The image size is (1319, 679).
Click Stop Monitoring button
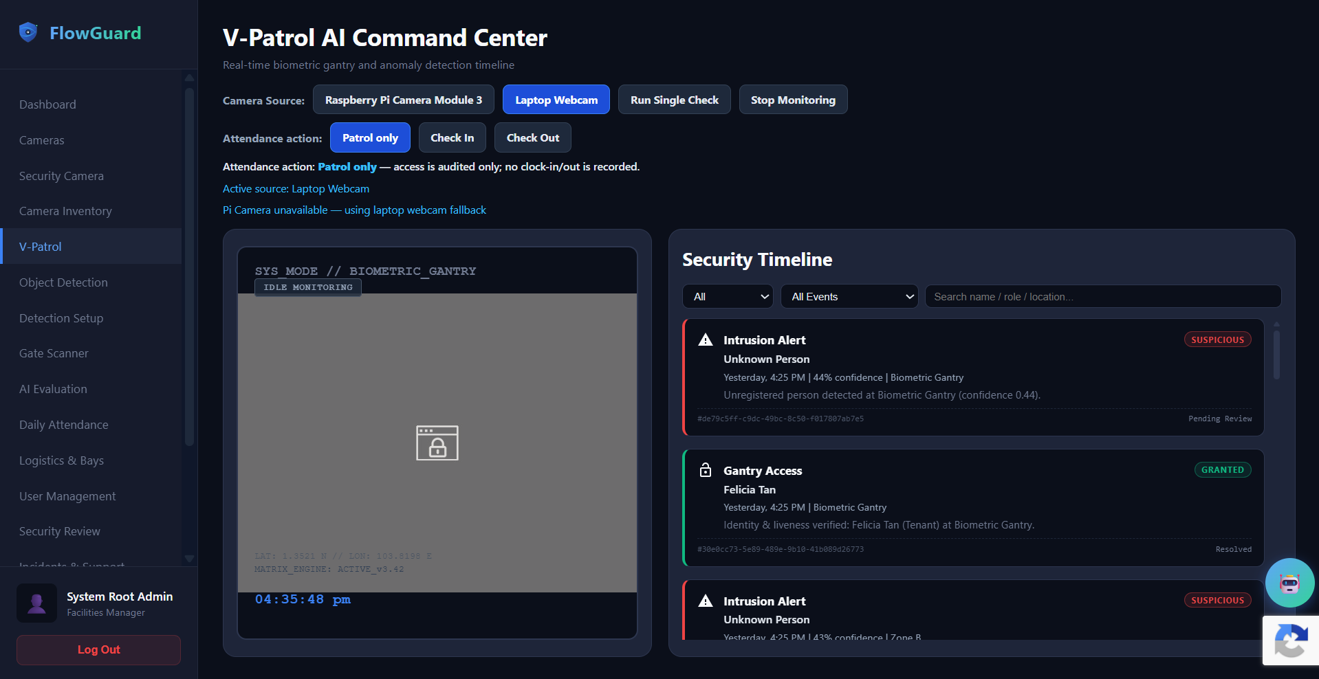tap(793, 100)
